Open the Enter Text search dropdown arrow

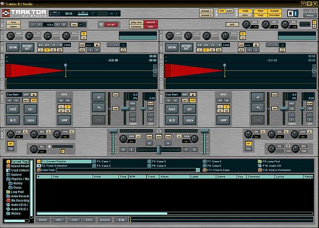coord(198,170)
